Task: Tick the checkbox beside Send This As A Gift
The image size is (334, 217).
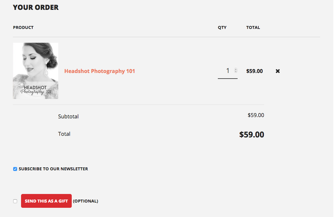Action: click(x=15, y=201)
